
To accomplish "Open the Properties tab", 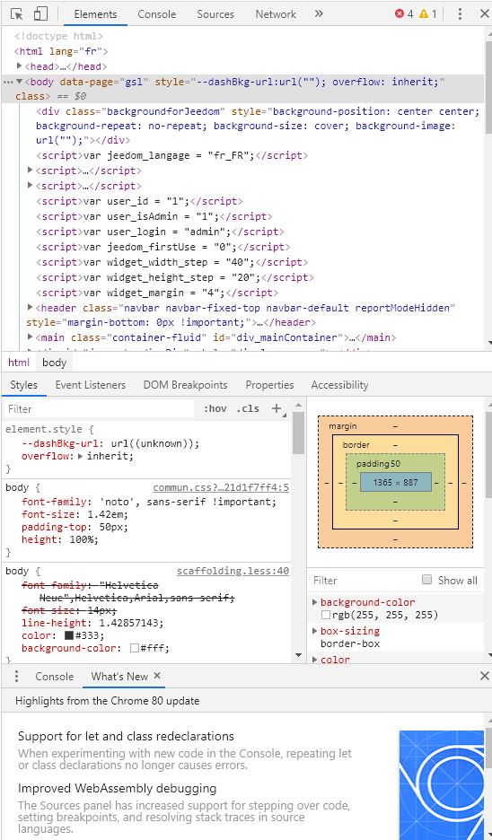I will click(x=269, y=385).
